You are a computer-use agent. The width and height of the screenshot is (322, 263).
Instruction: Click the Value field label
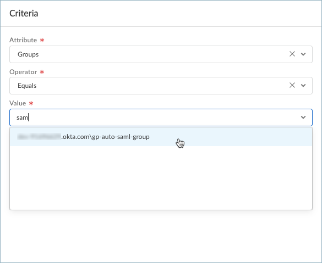18,103
